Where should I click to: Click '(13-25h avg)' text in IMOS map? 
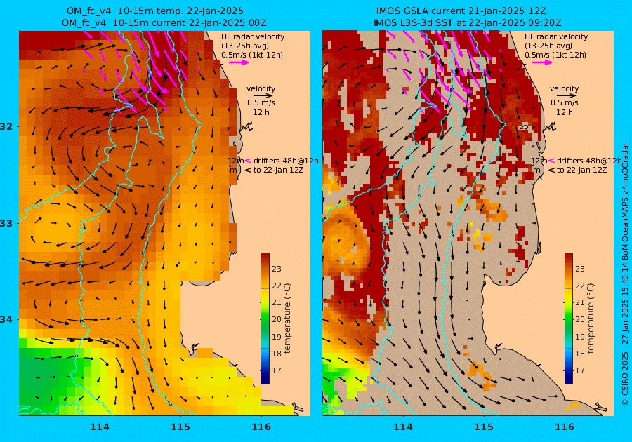[x=548, y=46]
